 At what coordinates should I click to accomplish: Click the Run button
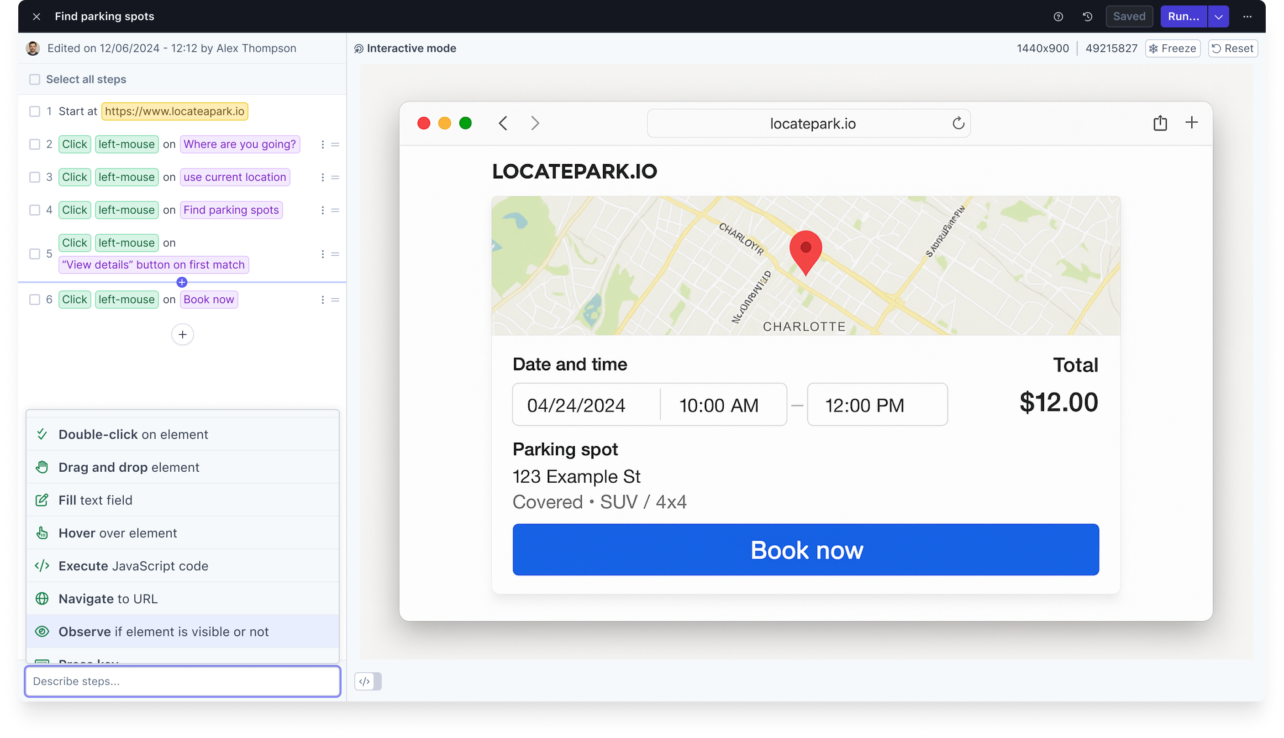[1183, 17]
